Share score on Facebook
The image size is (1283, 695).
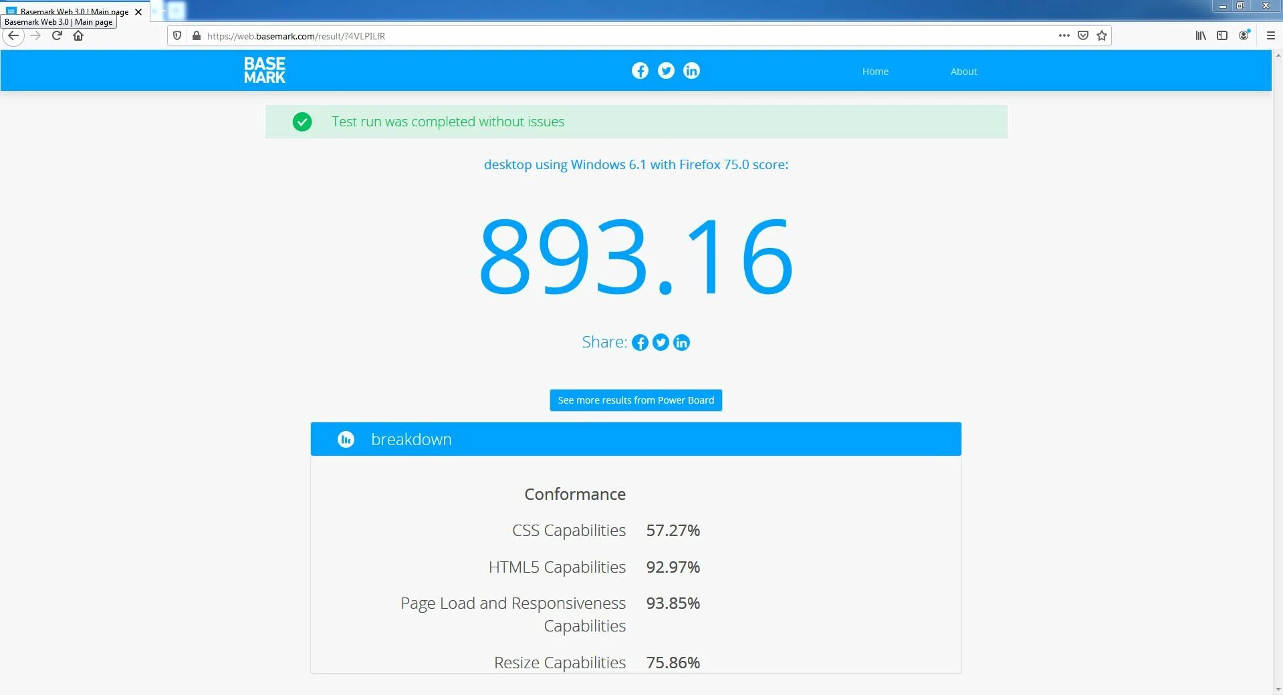tap(640, 343)
